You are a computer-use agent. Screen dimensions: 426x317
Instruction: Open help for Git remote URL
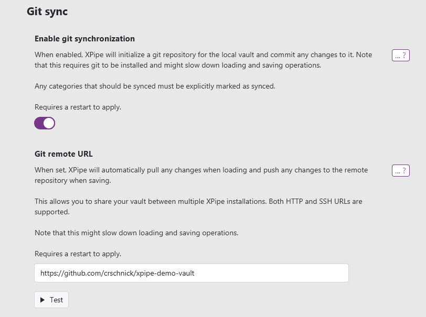[400, 171]
